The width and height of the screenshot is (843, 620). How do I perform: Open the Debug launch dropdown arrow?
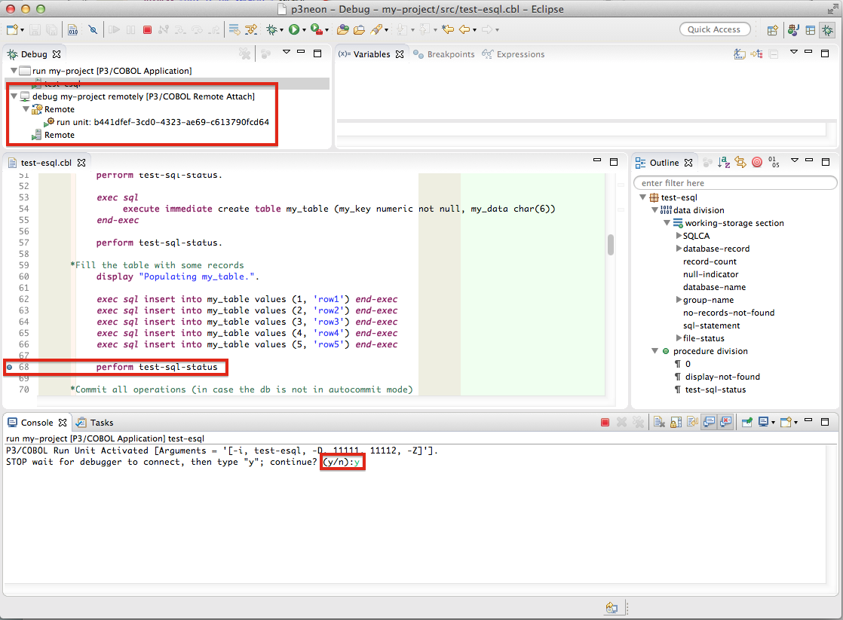(281, 30)
